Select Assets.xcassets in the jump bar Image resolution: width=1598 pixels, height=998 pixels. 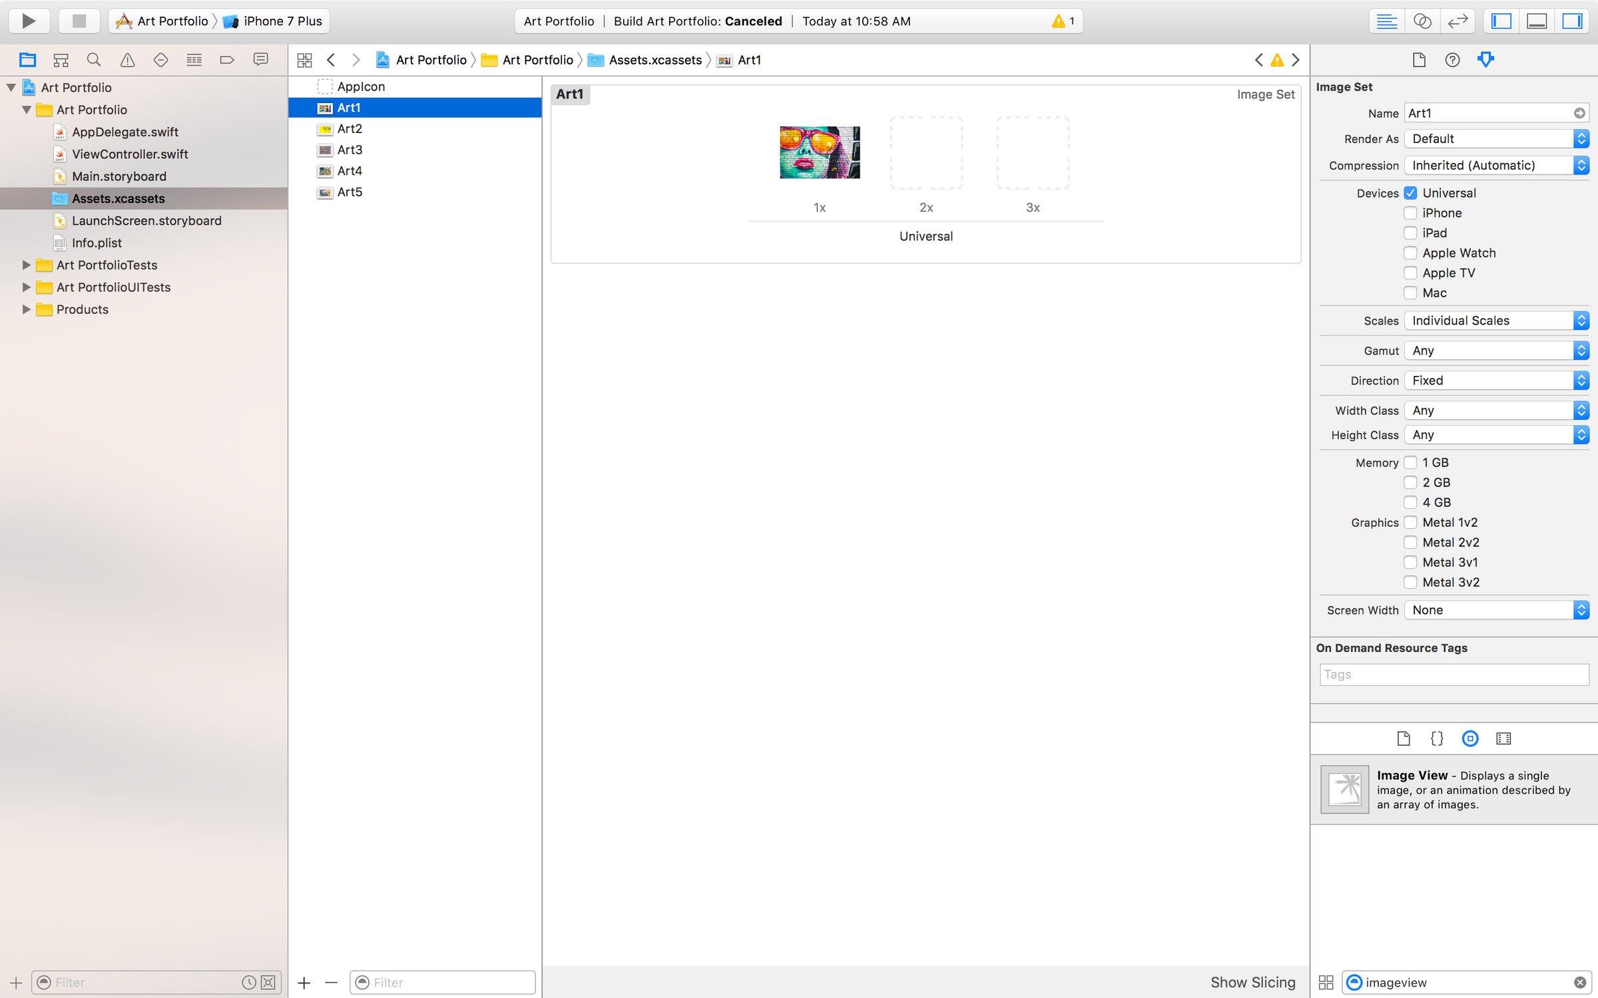[655, 60]
